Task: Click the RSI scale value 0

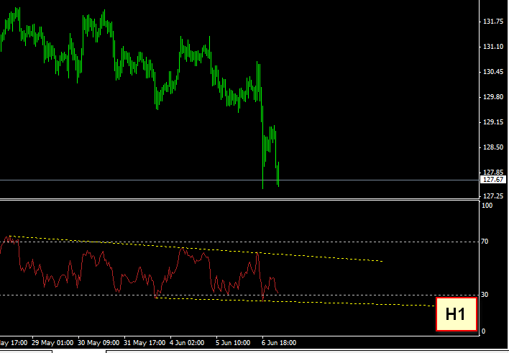Action: pyautogui.click(x=483, y=331)
